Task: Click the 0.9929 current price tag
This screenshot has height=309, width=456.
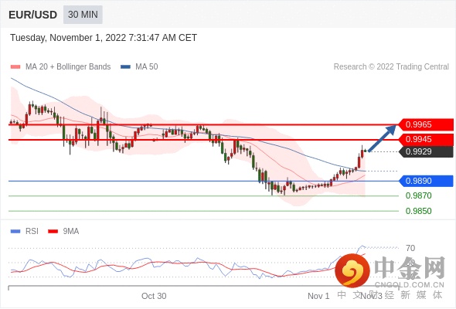Action: pyautogui.click(x=425, y=151)
